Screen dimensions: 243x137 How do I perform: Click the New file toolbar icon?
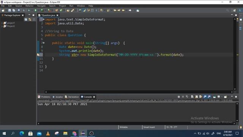(x=3, y=10)
